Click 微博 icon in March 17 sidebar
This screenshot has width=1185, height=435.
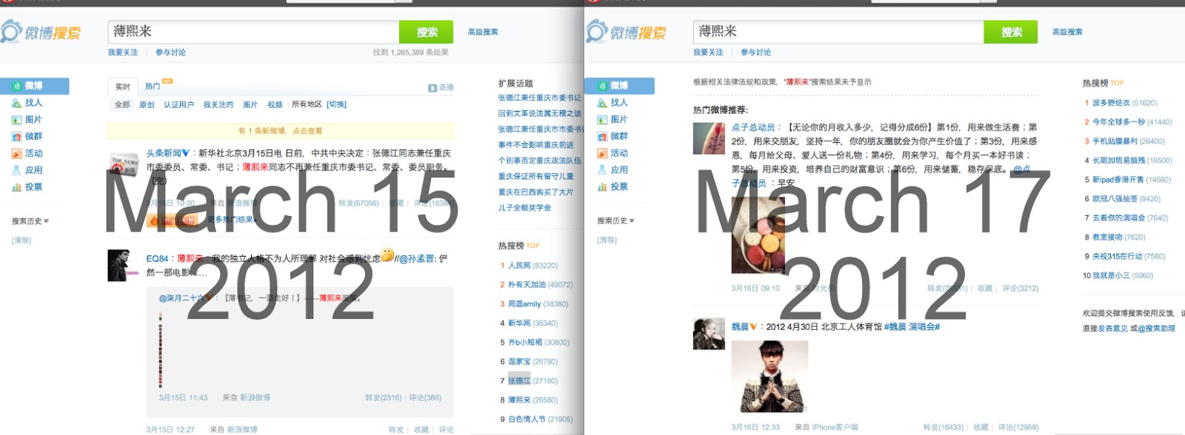point(602,87)
